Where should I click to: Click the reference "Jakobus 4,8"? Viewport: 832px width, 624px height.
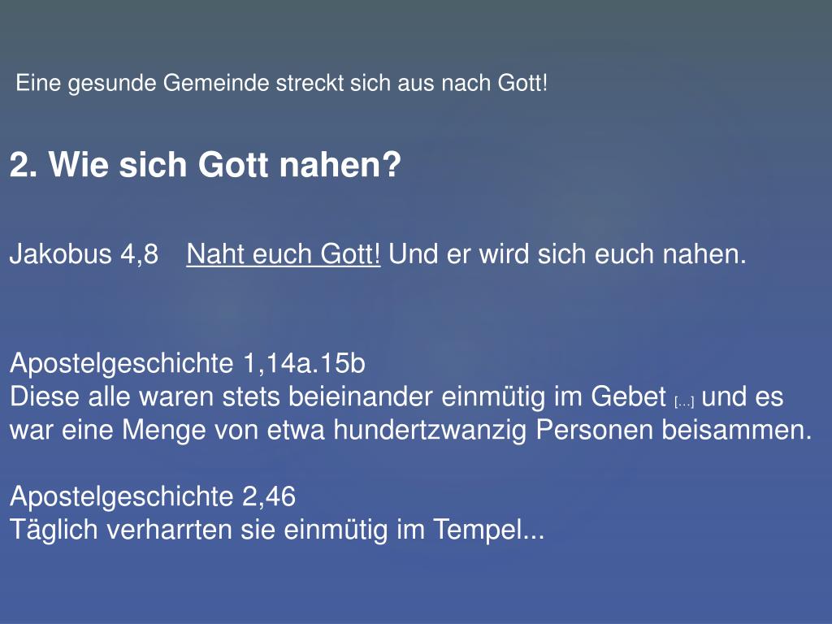point(84,253)
